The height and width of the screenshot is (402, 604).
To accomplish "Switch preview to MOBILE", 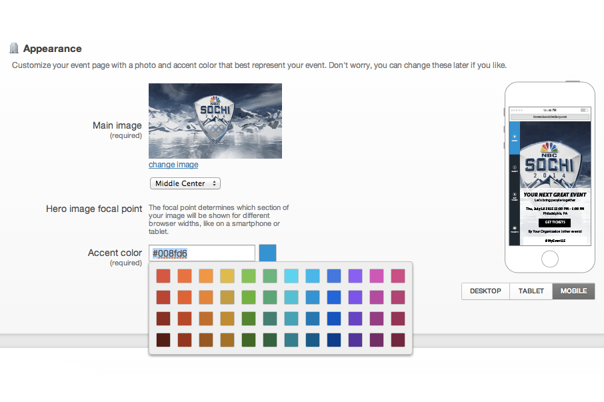I will pos(573,291).
